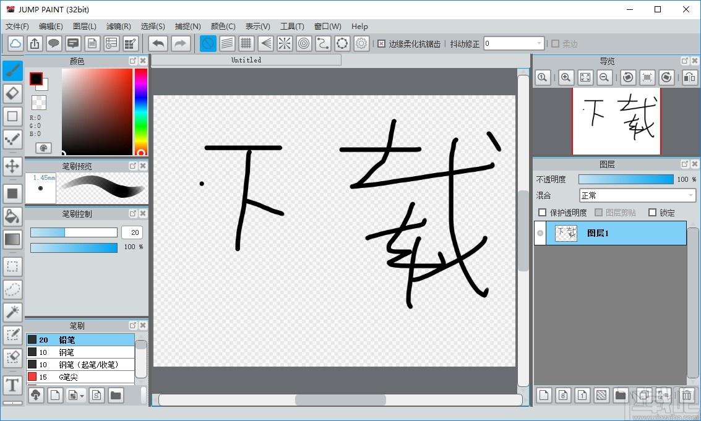Open the add brush dropdown arrow

82,396
